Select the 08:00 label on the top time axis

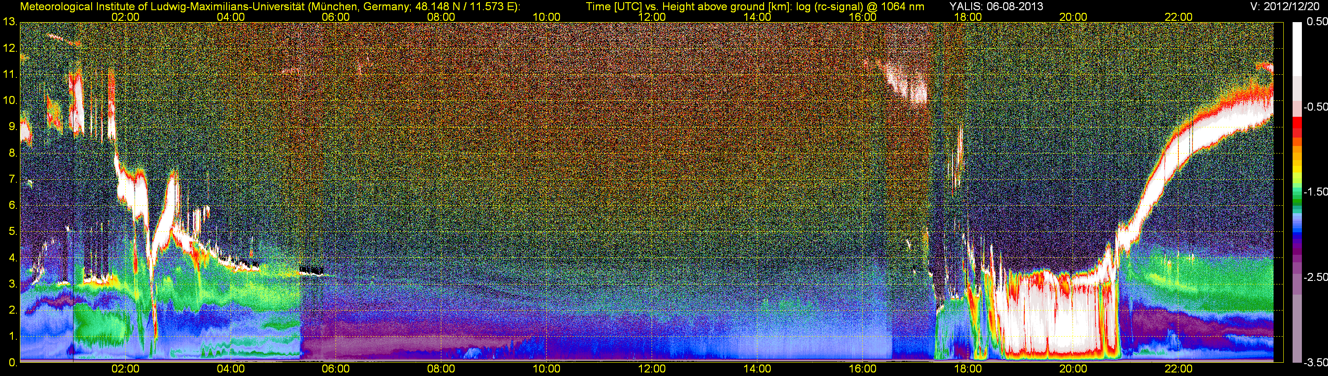(x=441, y=17)
